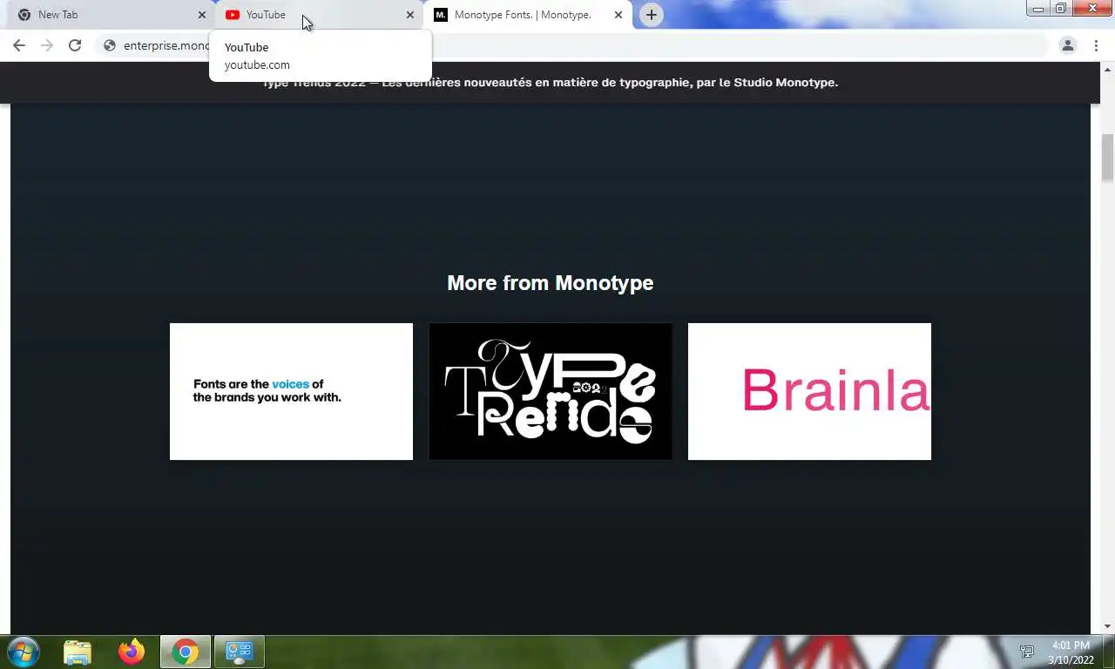Click the youtube.com text in tab tooltip
Viewport: 1115px width, 669px height.
[x=257, y=64]
